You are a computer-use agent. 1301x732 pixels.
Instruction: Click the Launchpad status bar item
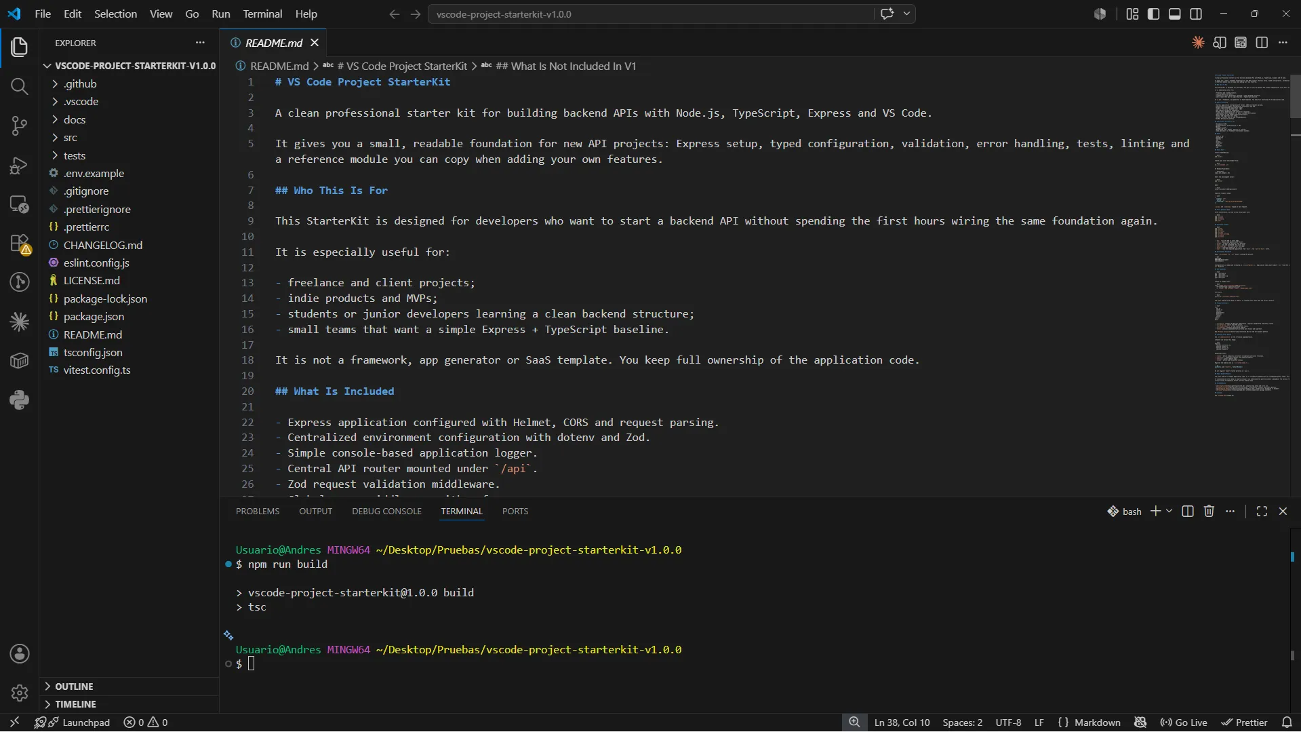[72, 723]
